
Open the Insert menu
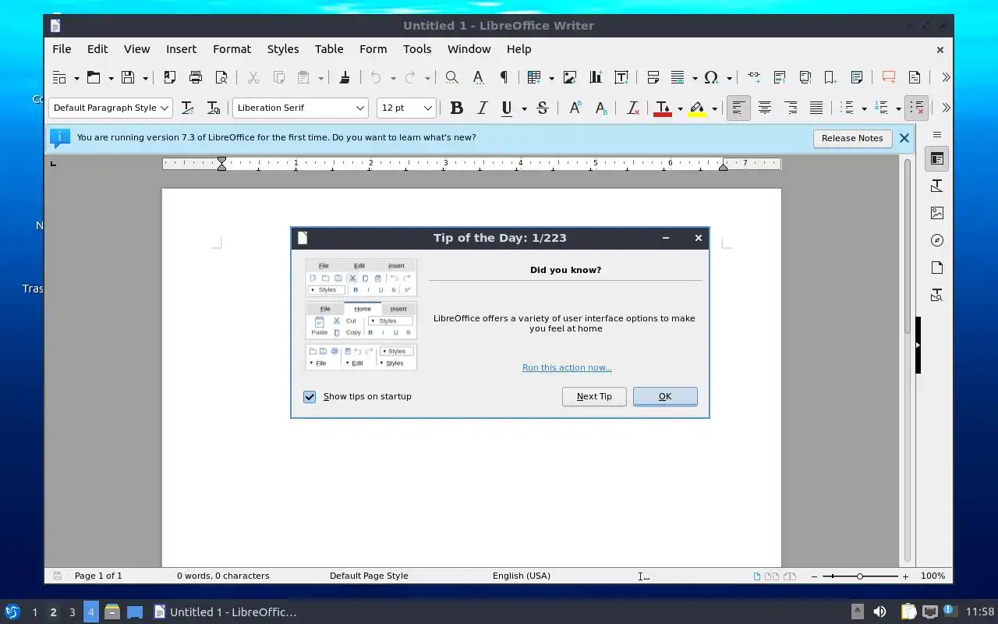coord(181,48)
